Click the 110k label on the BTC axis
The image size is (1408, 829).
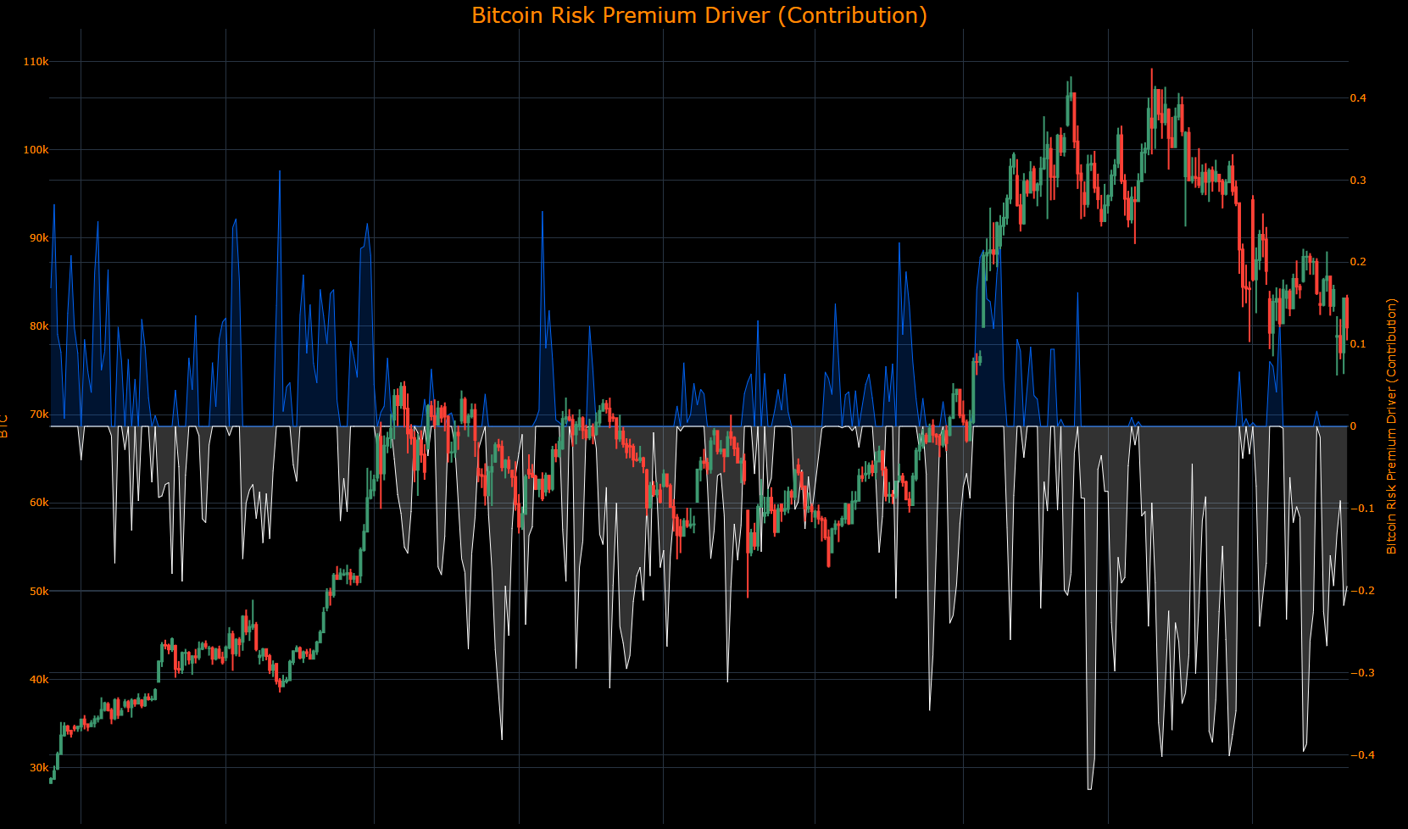click(36, 62)
